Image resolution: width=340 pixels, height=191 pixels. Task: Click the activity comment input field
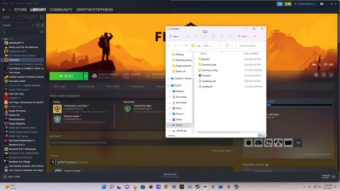[141, 143]
